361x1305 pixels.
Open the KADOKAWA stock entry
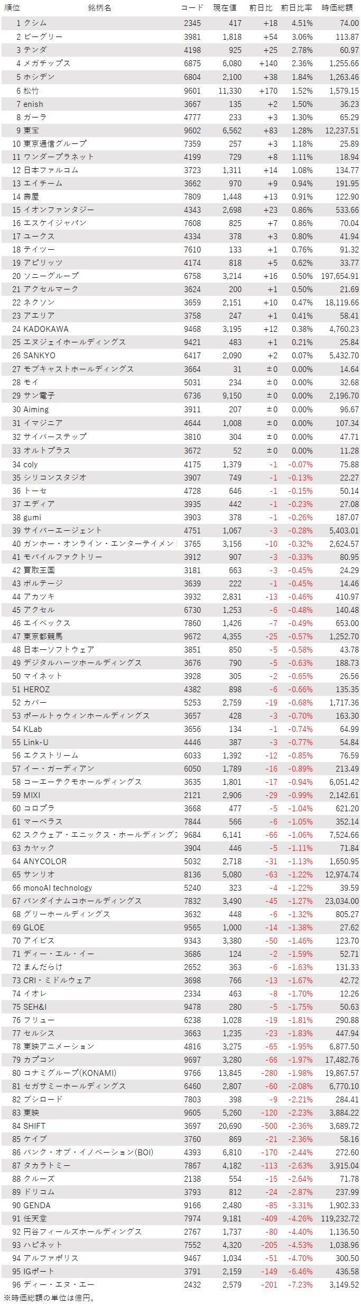[46, 329]
